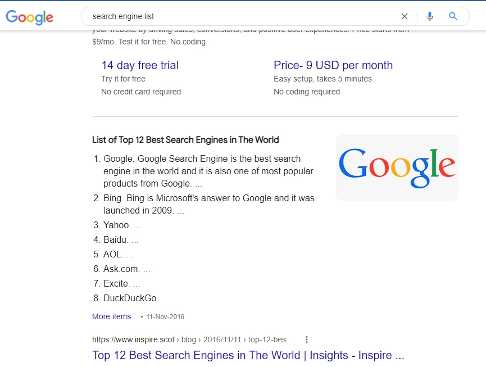Click the 11-Nov-2016 date text
The height and width of the screenshot is (367, 486).
pyautogui.click(x=165, y=317)
